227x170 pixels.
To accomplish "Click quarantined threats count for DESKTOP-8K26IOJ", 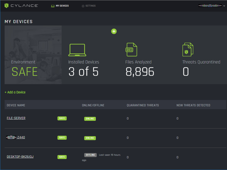I will pos(128,157).
